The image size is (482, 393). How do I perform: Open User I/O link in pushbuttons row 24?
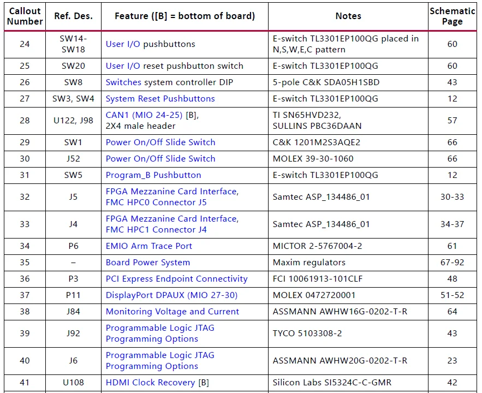tap(123, 44)
